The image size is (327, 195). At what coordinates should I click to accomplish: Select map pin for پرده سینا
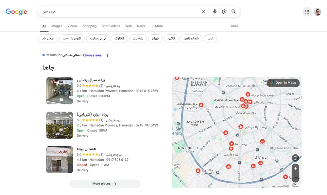click(x=232, y=144)
